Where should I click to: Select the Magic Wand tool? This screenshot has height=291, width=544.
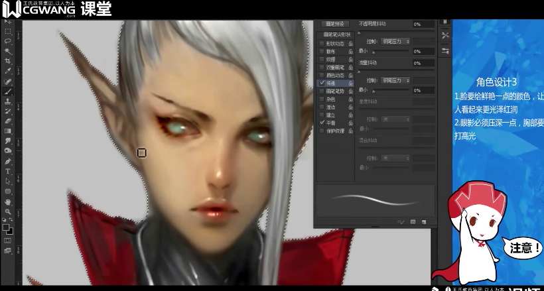click(8, 51)
